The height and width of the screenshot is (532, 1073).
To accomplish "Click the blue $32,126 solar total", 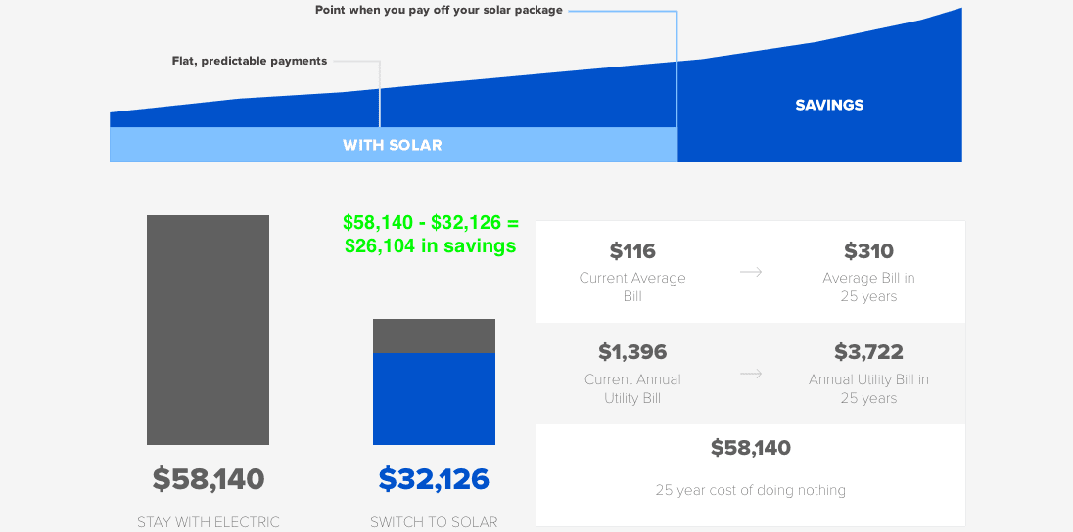I will (434, 478).
